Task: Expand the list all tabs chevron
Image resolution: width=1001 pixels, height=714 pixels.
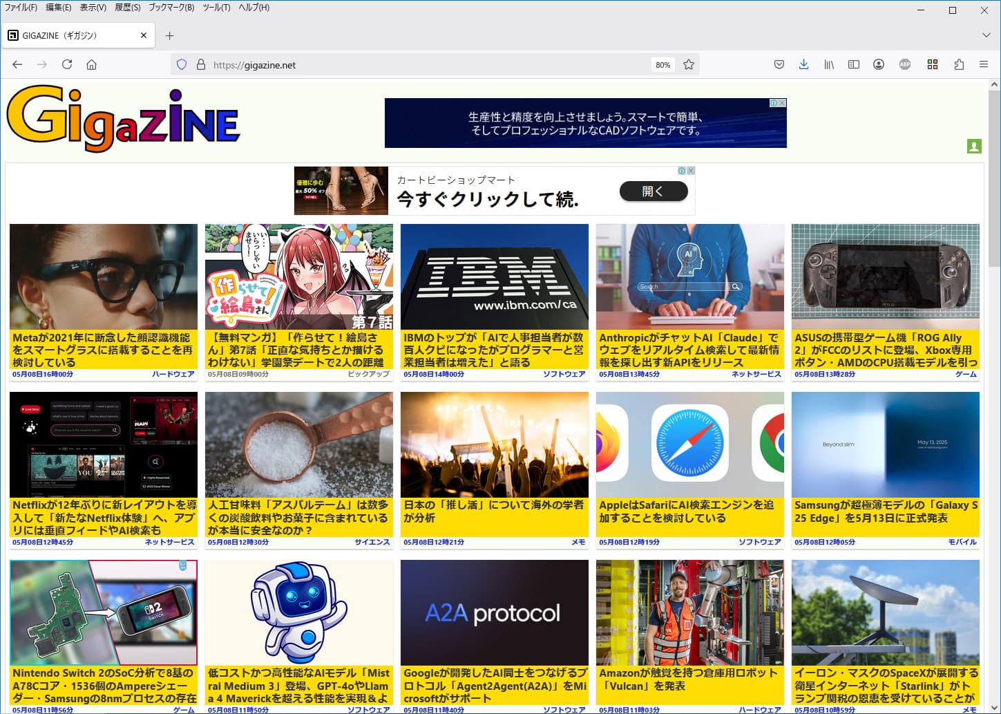Action: [986, 35]
